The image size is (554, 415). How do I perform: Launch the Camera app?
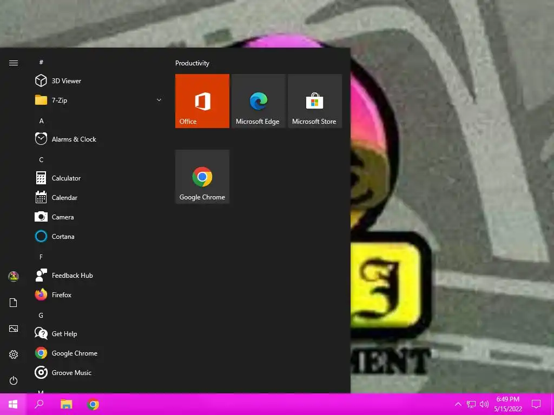tap(99, 217)
